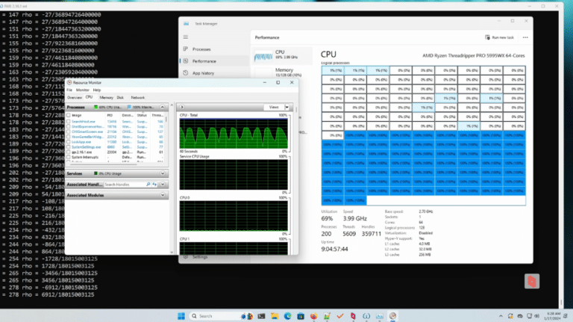Switch to Network tab in Resource Monitor
Screen dimensions: 573x322
[x=138, y=98]
